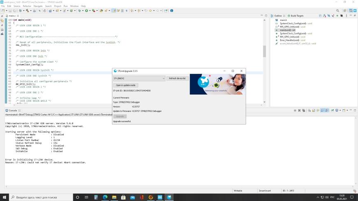Open the ST-LINK/V2 device dropdown

point(139,78)
